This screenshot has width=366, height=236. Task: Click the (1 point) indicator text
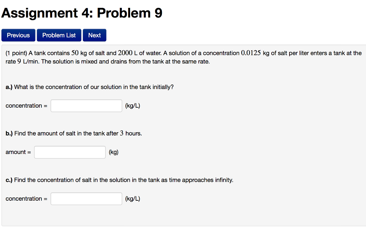coord(16,53)
